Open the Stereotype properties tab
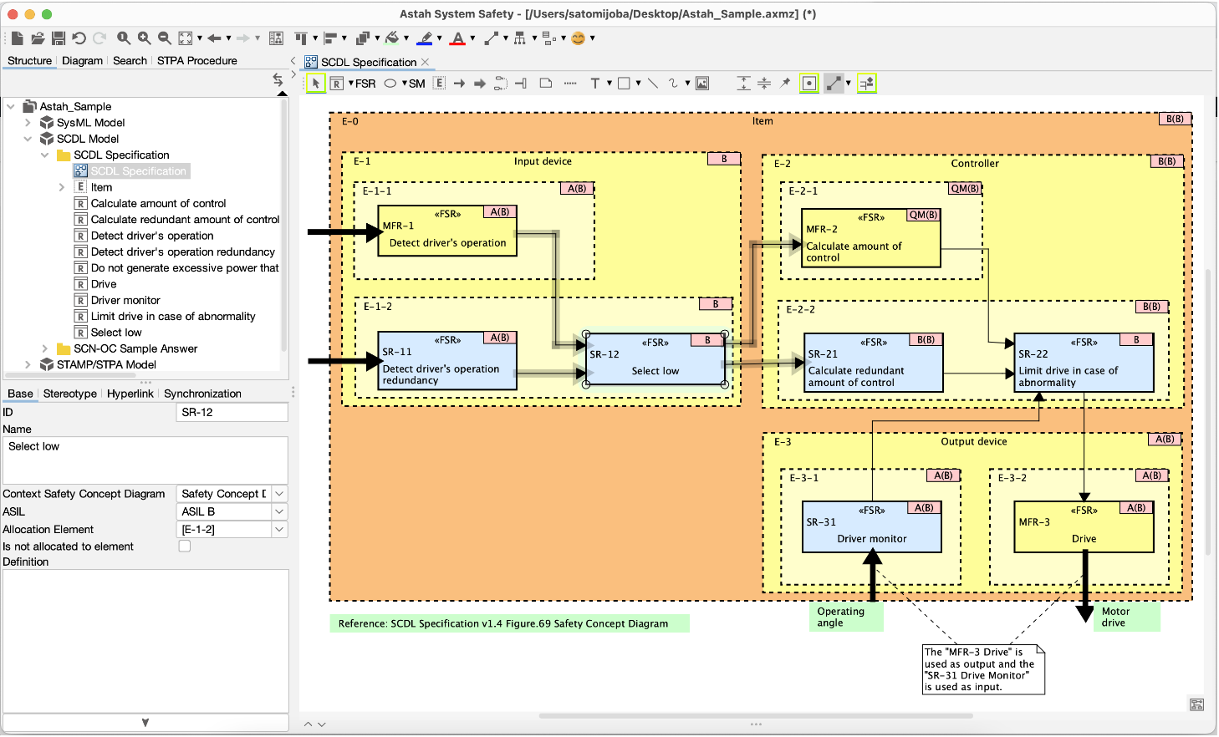 point(69,394)
